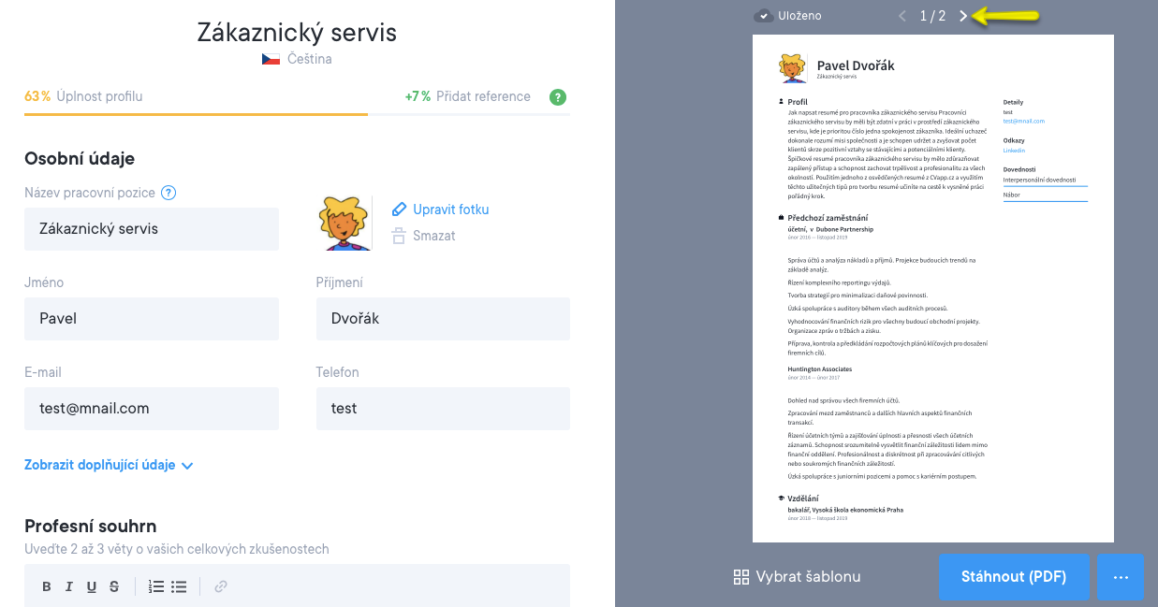Open the three-dots more options menu
This screenshot has width=1158, height=607.
1121,577
